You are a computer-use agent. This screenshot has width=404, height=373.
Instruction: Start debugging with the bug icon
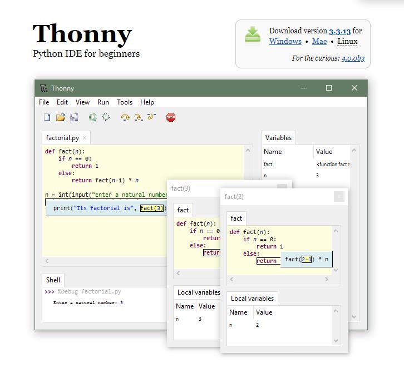(106, 117)
